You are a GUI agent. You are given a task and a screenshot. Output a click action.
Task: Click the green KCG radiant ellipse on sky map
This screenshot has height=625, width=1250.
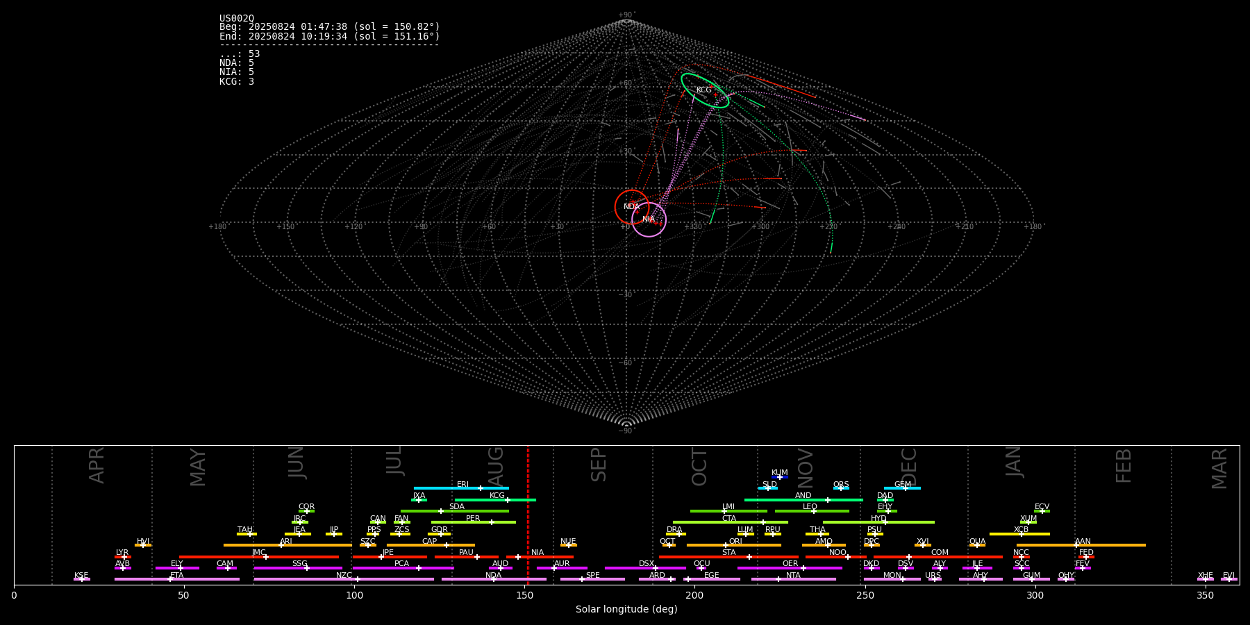pos(705,90)
